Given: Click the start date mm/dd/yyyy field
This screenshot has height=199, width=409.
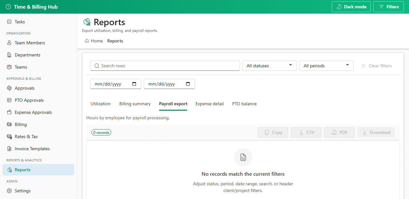Looking at the screenshot, I should (116, 84).
